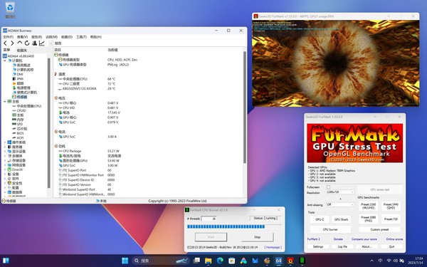Open the volume tray icon
This screenshot has width=427, height=267.
(x=395, y=261)
